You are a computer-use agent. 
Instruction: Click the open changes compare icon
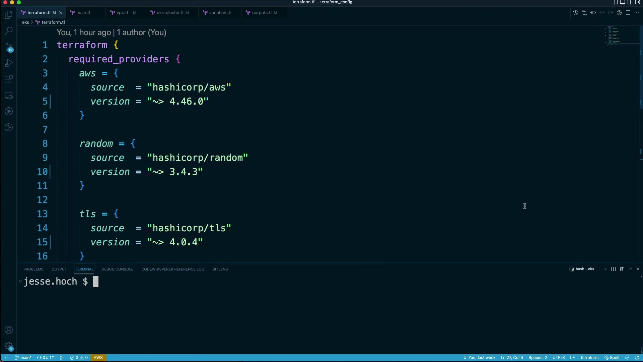click(584, 13)
